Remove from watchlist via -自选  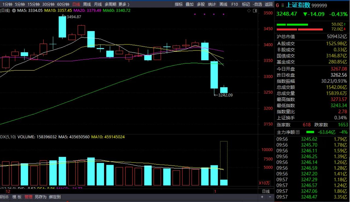(257, 4)
